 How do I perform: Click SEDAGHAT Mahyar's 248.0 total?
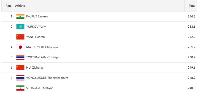coord(191,88)
